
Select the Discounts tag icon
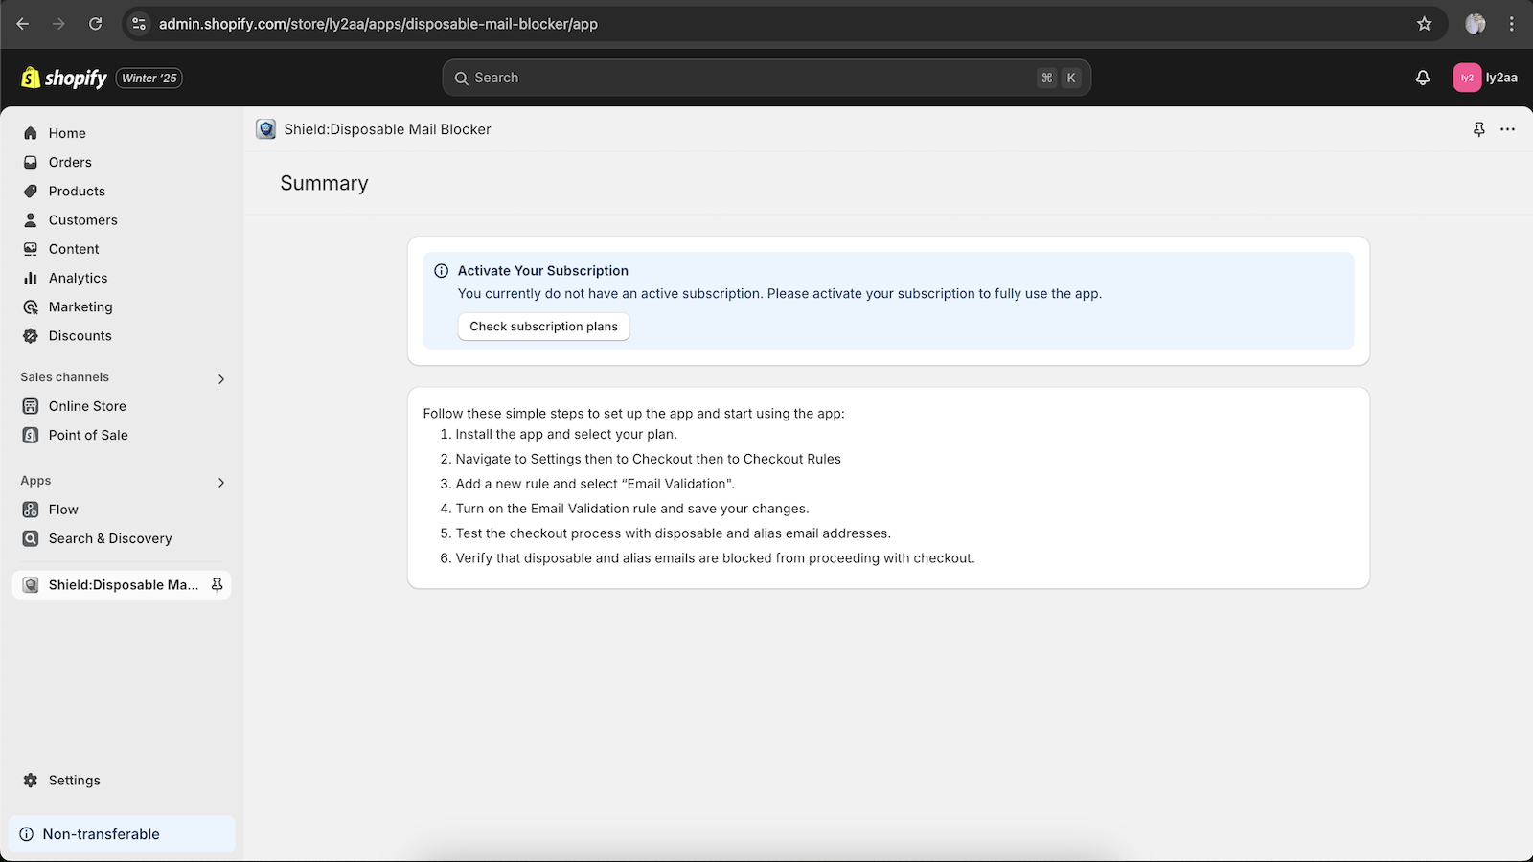[x=30, y=335]
